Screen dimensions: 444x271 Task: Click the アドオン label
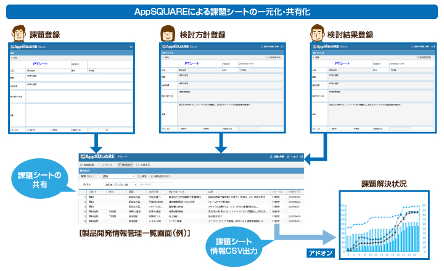click(x=321, y=253)
